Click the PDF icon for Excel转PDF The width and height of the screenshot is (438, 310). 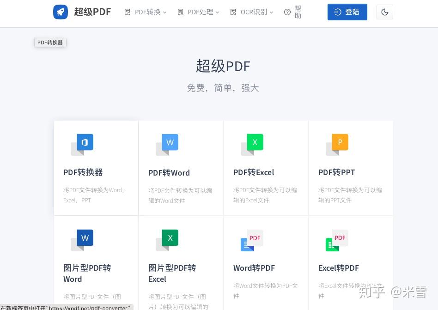(x=337, y=240)
